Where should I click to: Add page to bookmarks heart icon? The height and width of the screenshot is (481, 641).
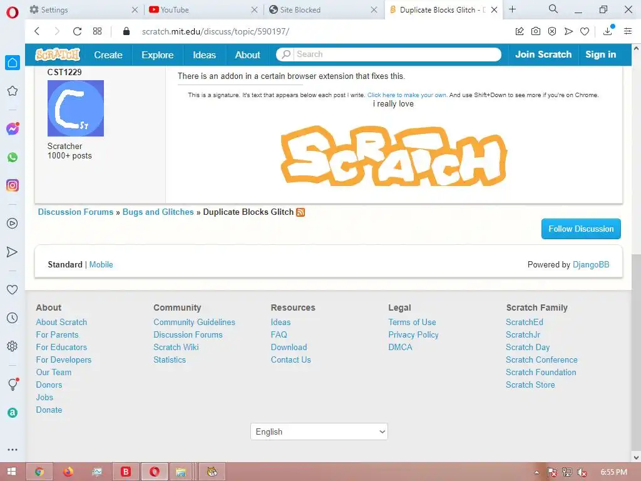coord(585,31)
